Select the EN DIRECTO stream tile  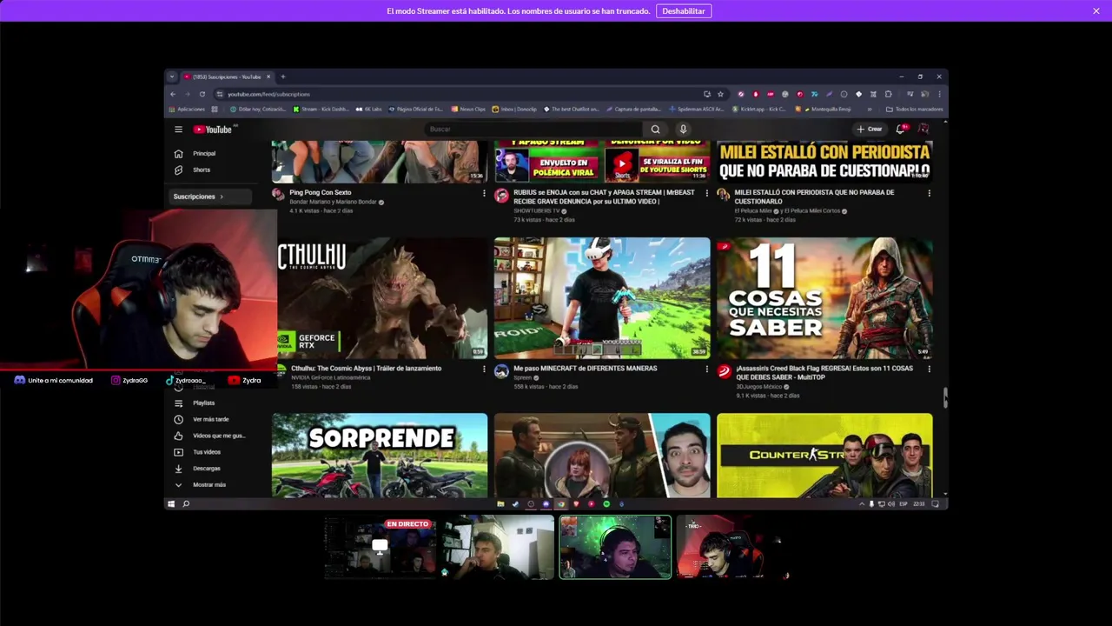(381, 547)
